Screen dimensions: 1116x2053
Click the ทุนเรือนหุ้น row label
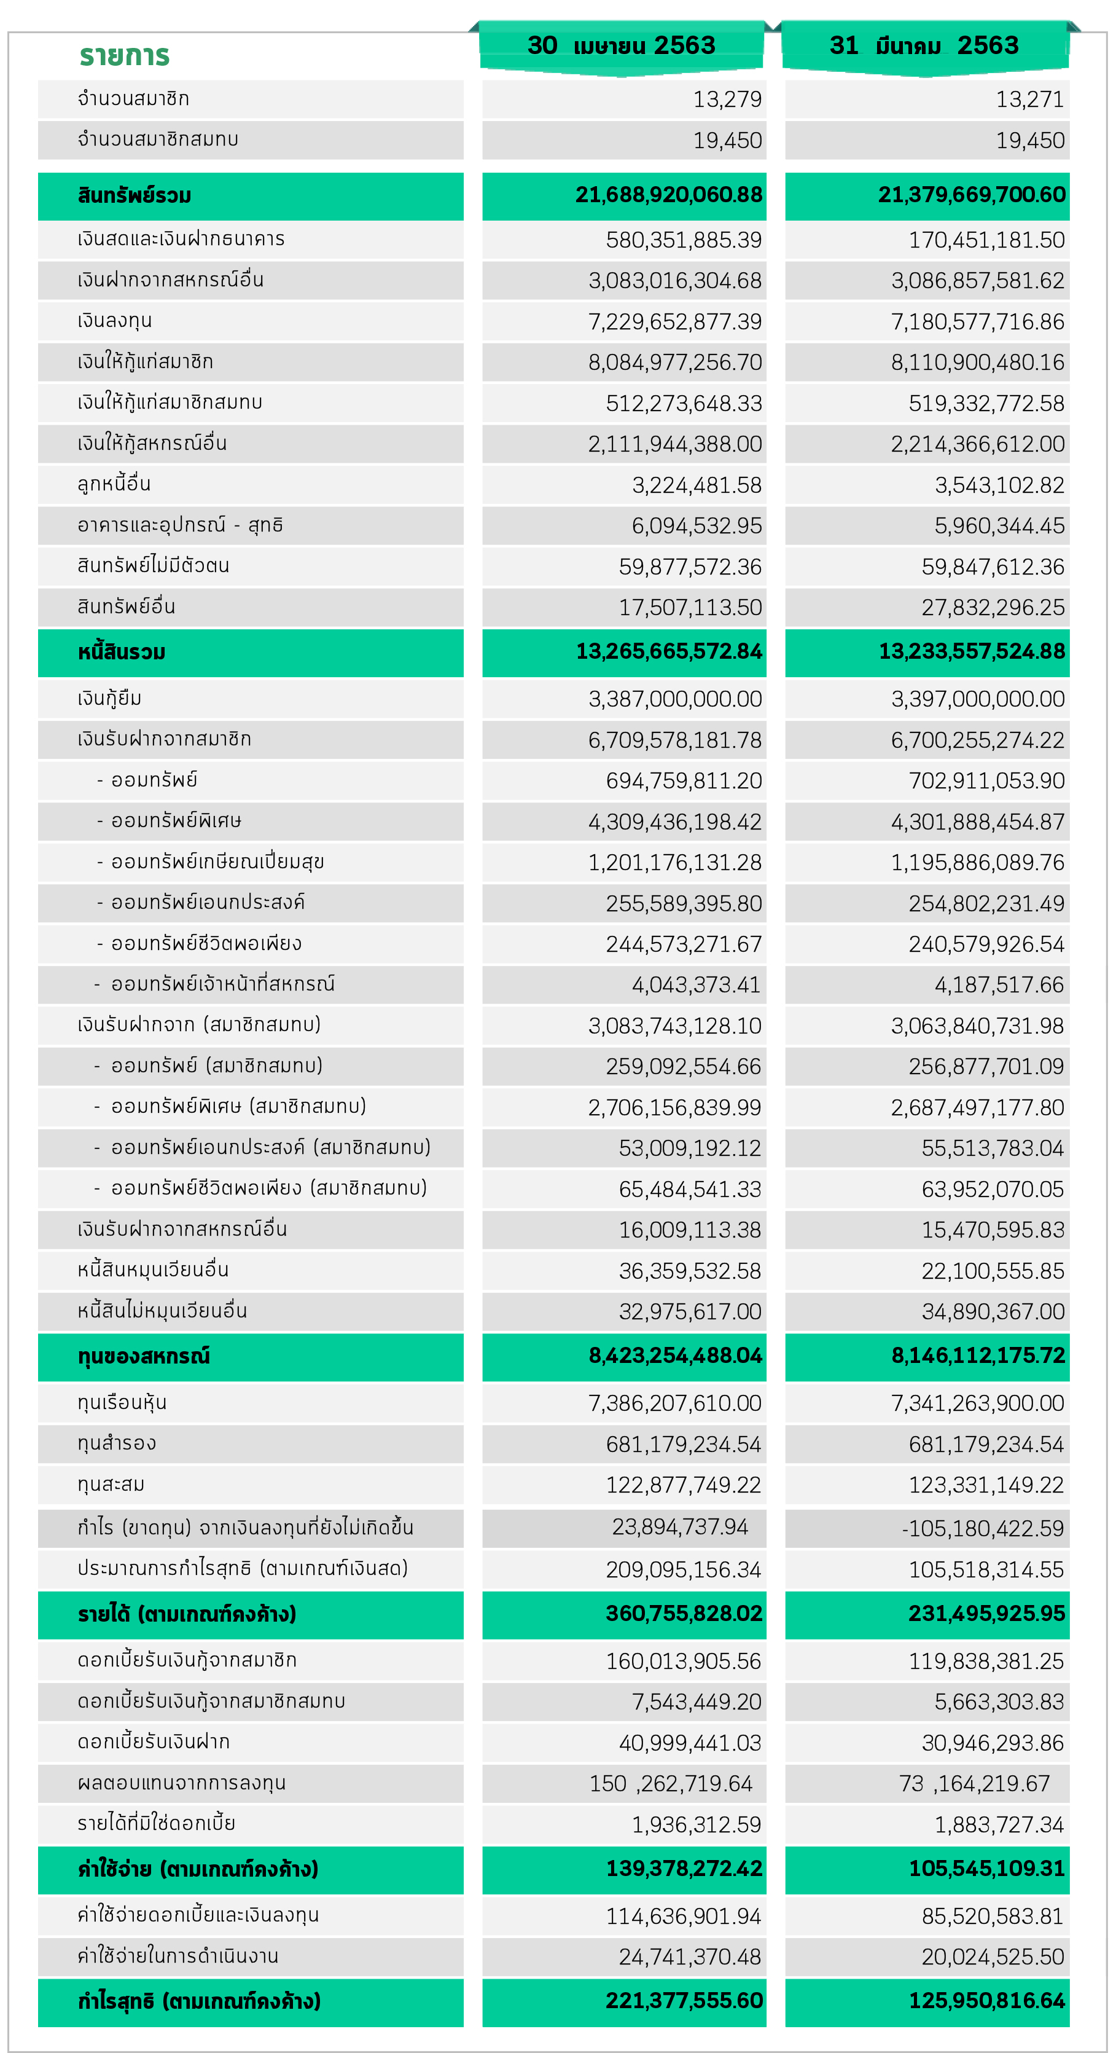point(122,1403)
